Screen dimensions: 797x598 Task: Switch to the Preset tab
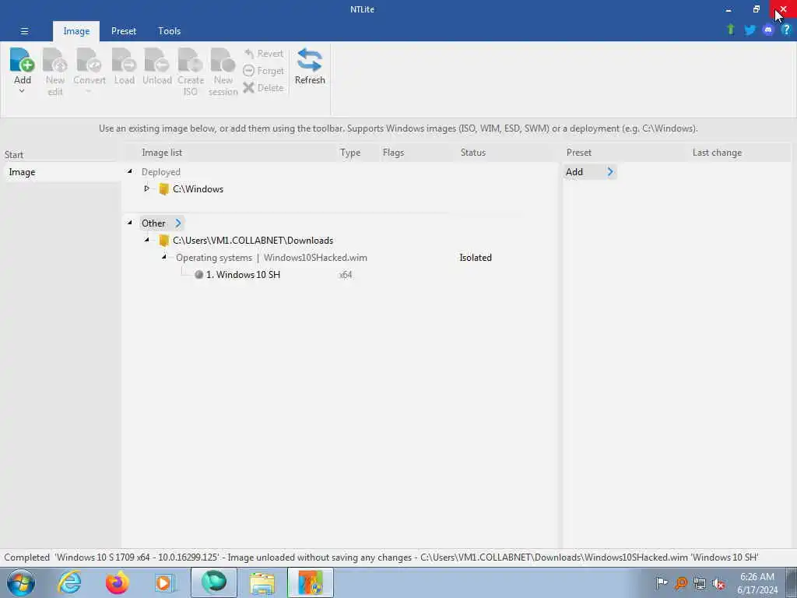[124, 31]
